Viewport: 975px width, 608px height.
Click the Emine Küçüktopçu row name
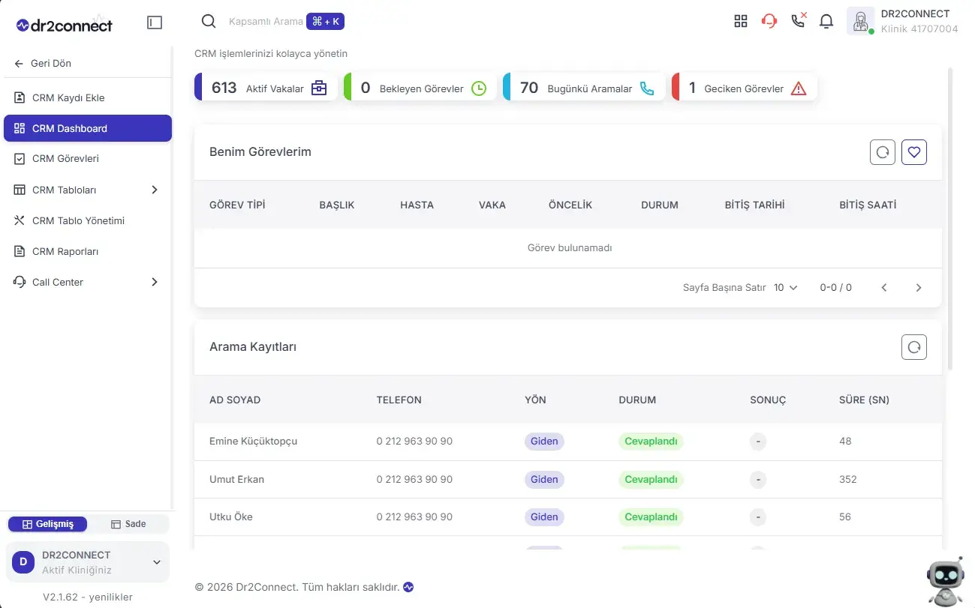pos(254,441)
